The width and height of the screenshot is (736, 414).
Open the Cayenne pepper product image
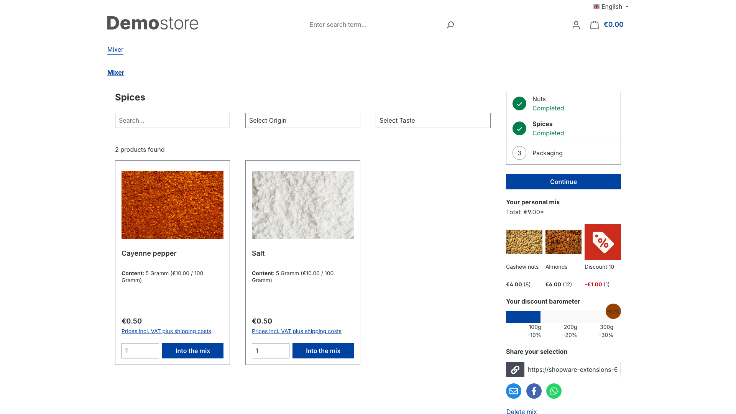(x=172, y=205)
